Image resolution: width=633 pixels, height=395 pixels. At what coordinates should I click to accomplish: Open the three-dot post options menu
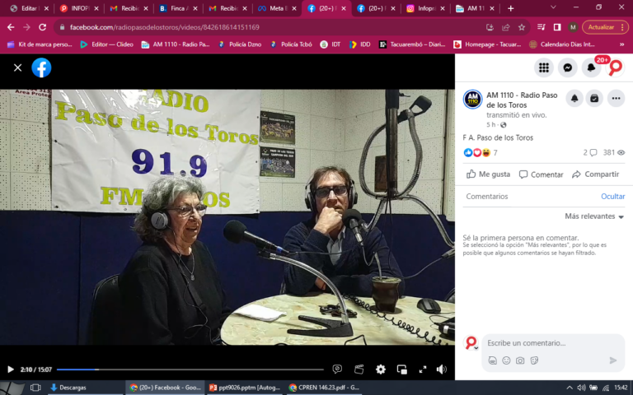pos(616,99)
